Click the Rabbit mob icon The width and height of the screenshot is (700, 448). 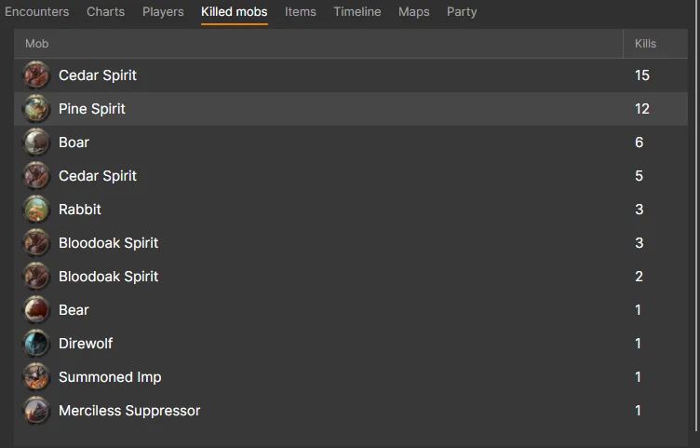tap(36, 209)
